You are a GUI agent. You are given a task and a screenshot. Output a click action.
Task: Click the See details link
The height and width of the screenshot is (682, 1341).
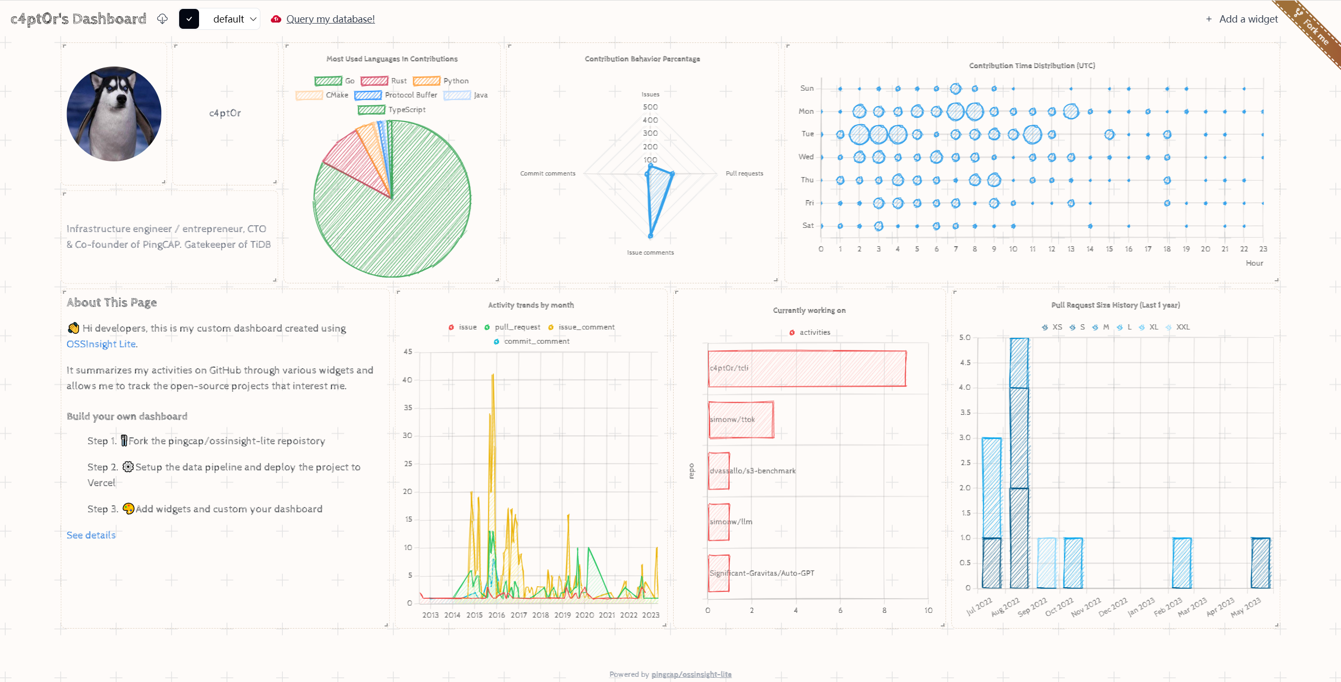pos(91,535)
